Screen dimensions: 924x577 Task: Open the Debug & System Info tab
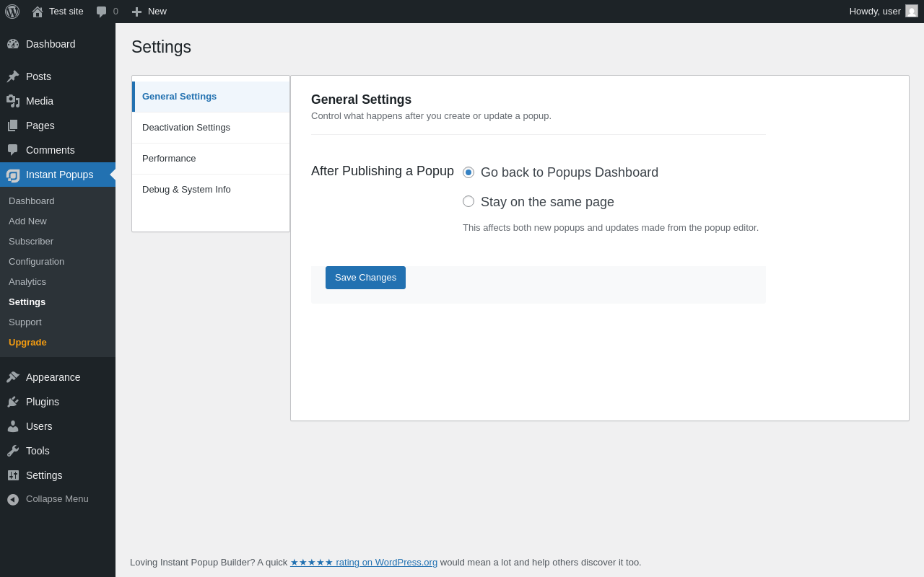pyautogui.click(x=186, y=190)
